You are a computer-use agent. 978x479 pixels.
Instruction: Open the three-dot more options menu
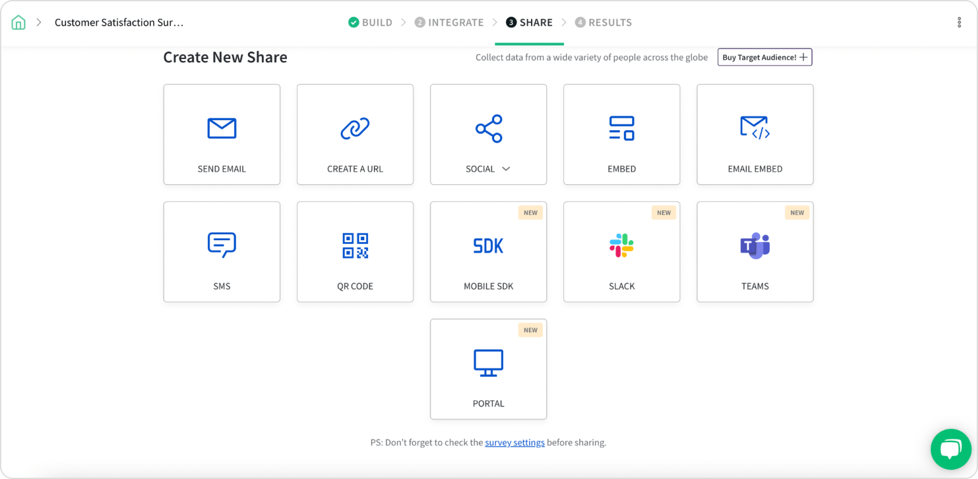point(960,22)
